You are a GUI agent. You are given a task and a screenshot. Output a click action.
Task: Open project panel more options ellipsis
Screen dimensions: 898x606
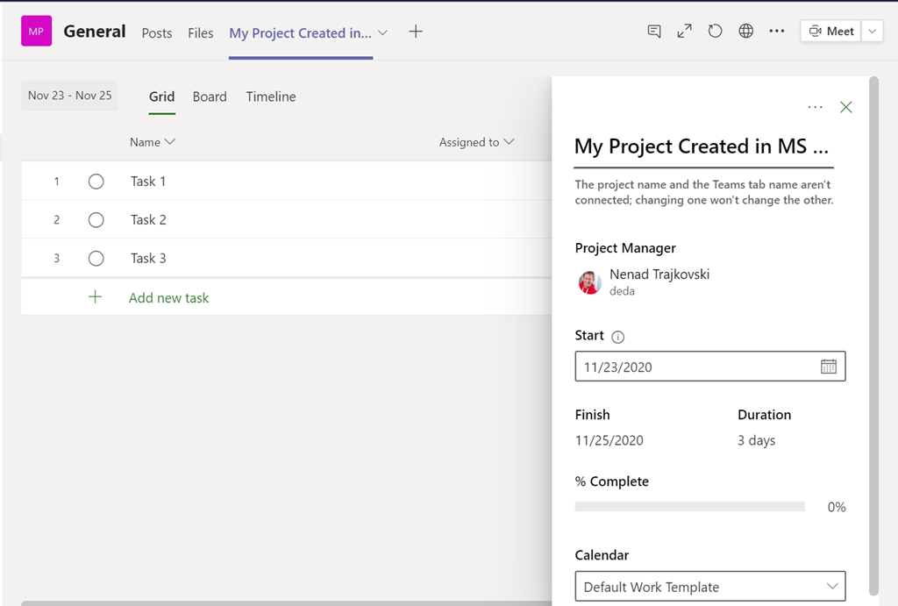tap(816, 107)
